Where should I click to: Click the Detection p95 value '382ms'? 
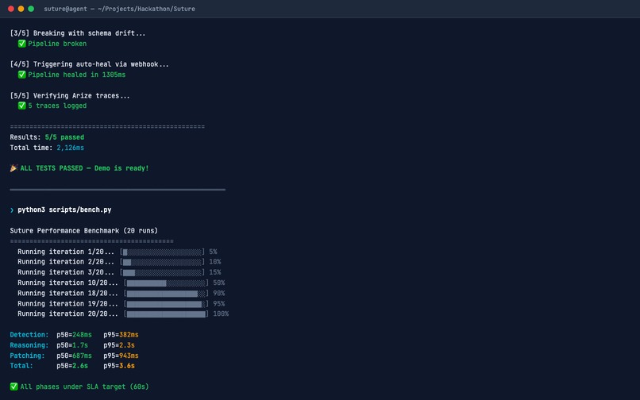[129, 335]
